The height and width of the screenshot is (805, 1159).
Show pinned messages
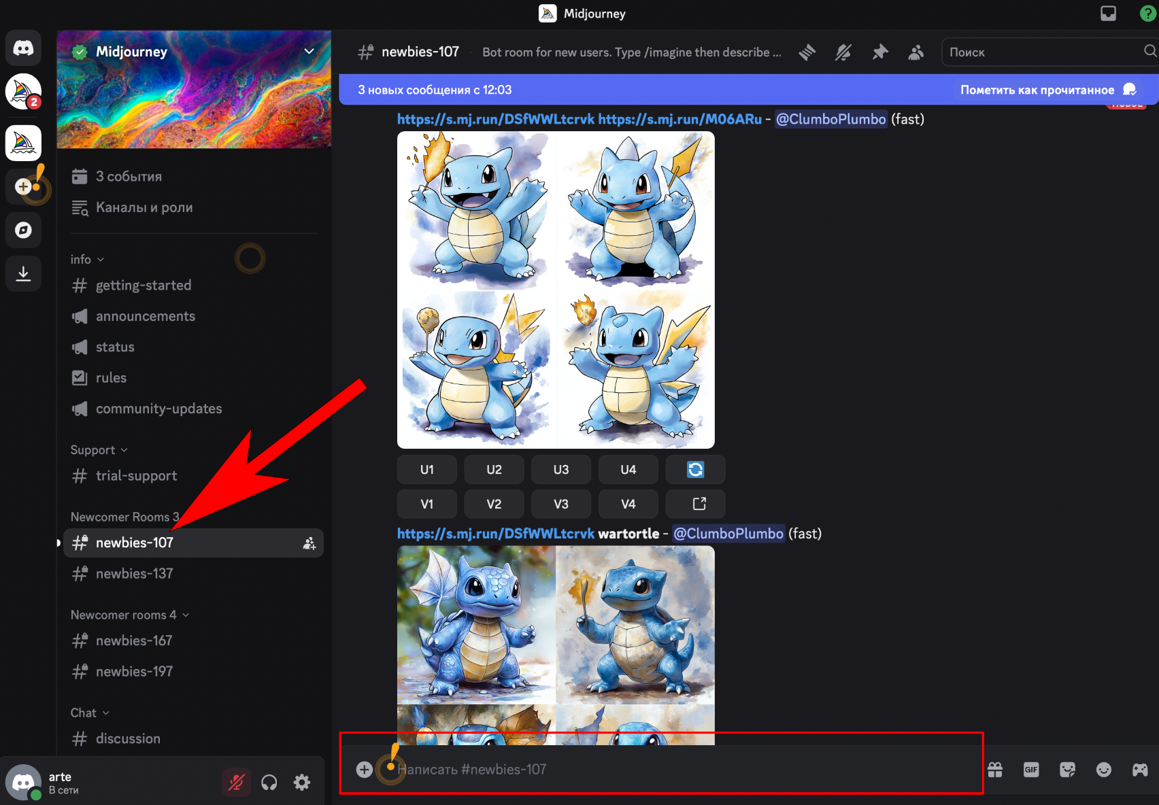[x=880, y=52]
